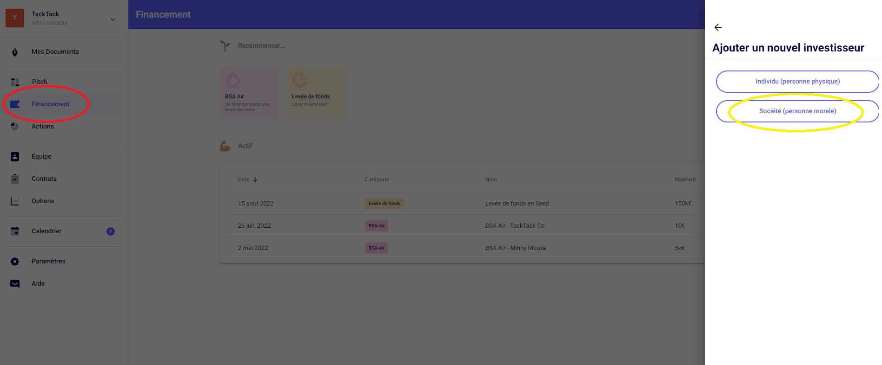
Task: Open Paramètres from the sidebar
Action: tap(48, 261)
